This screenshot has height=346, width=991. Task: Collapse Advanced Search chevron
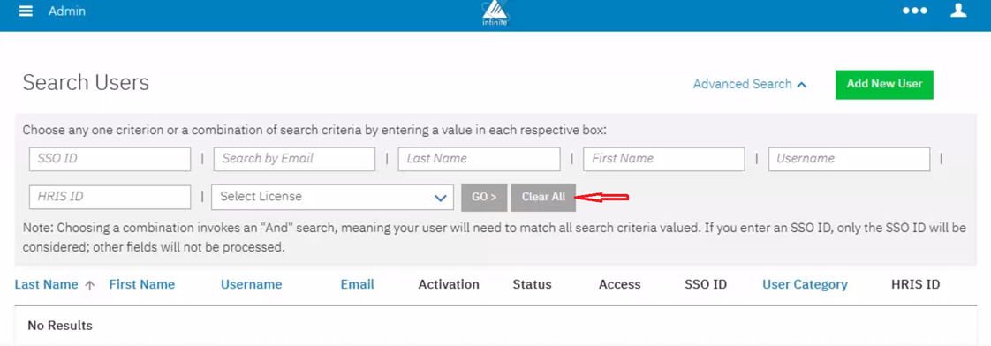click(802, 85)
